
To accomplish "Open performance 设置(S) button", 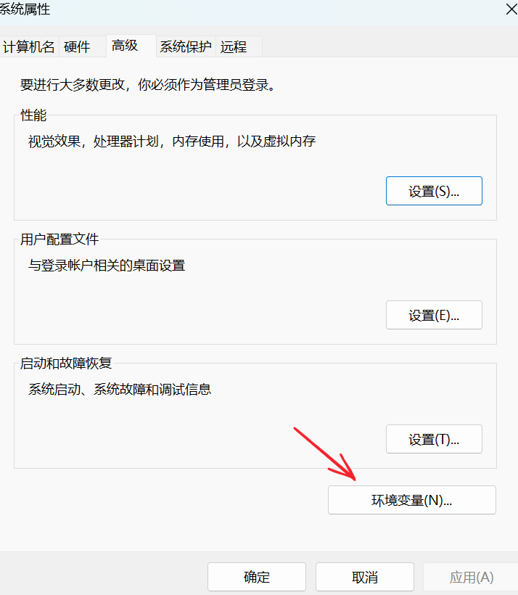I will [434, 192].
